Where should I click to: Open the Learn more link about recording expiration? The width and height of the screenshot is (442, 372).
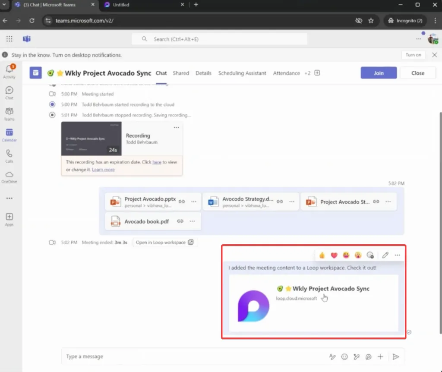click(103, 170)
